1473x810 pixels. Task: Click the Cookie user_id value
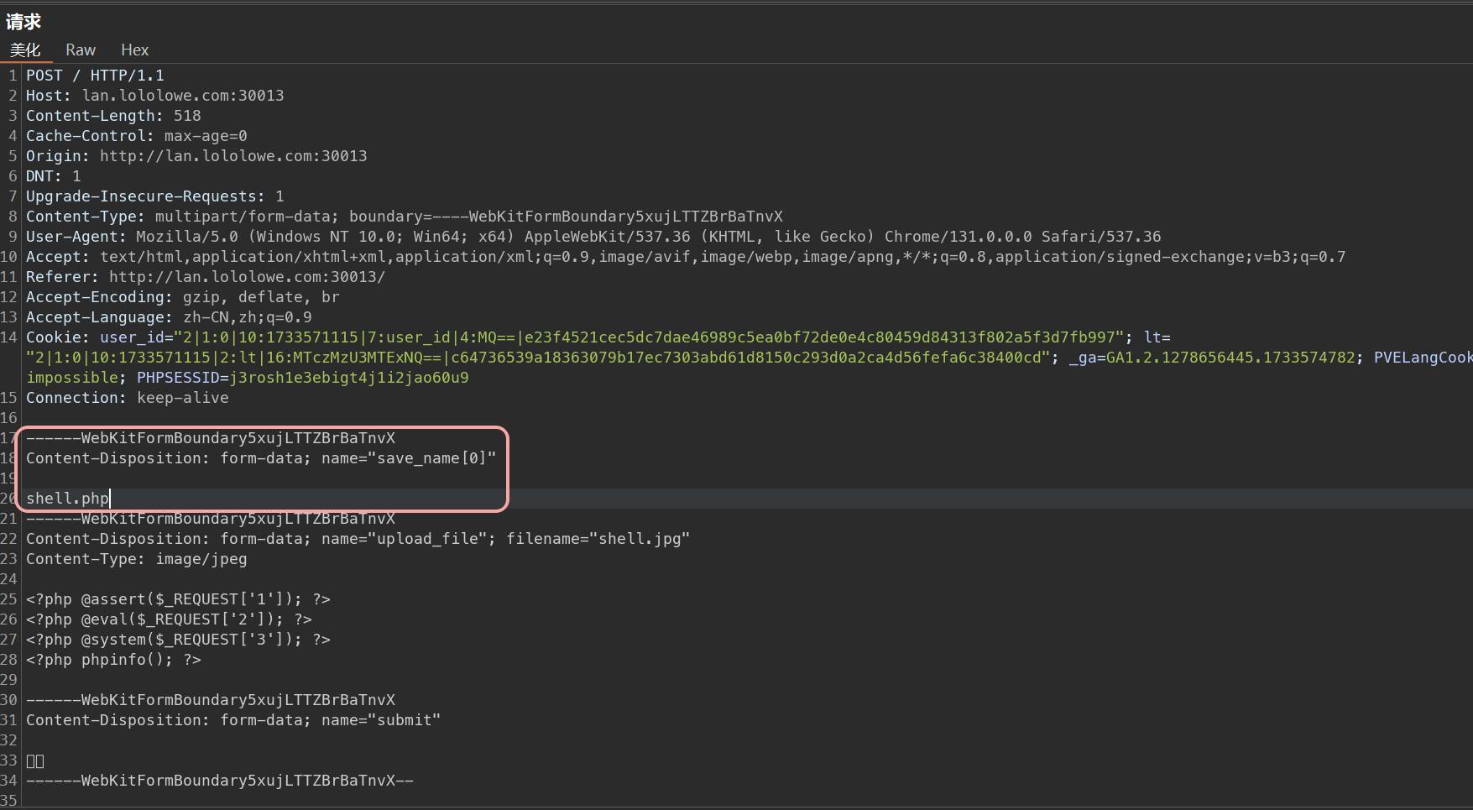[649, 337]
